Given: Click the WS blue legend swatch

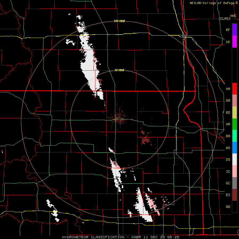Looking at the screenshot, I should 234,148.
